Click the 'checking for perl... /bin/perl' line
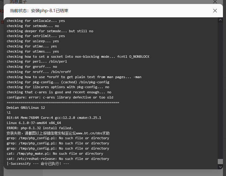Screen dimensions: 226x176 tap(37, 61)
